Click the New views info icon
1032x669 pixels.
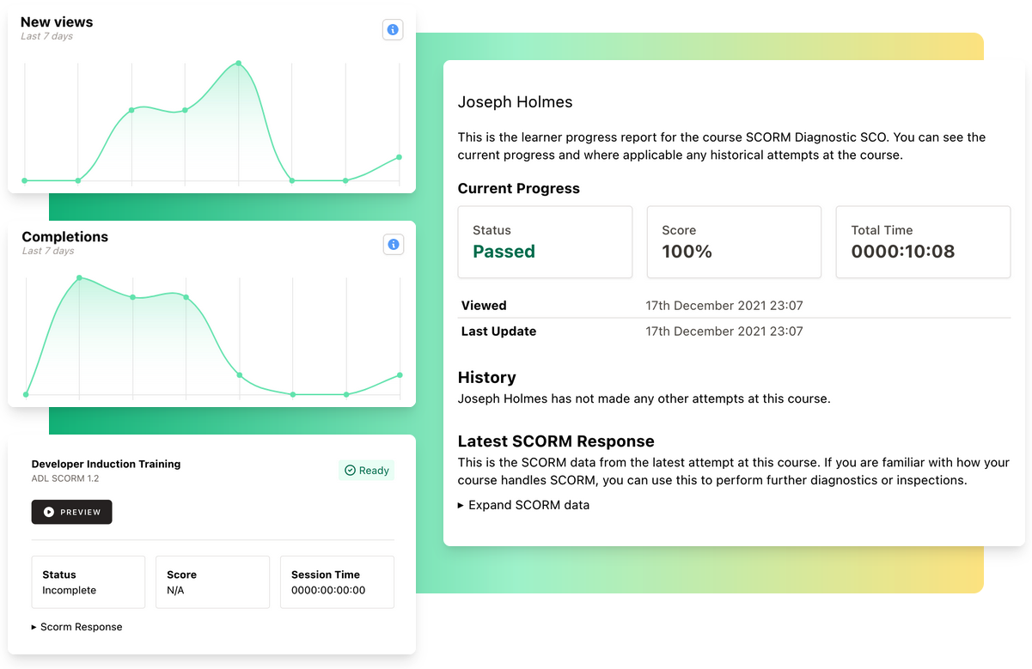click(393, 30)
